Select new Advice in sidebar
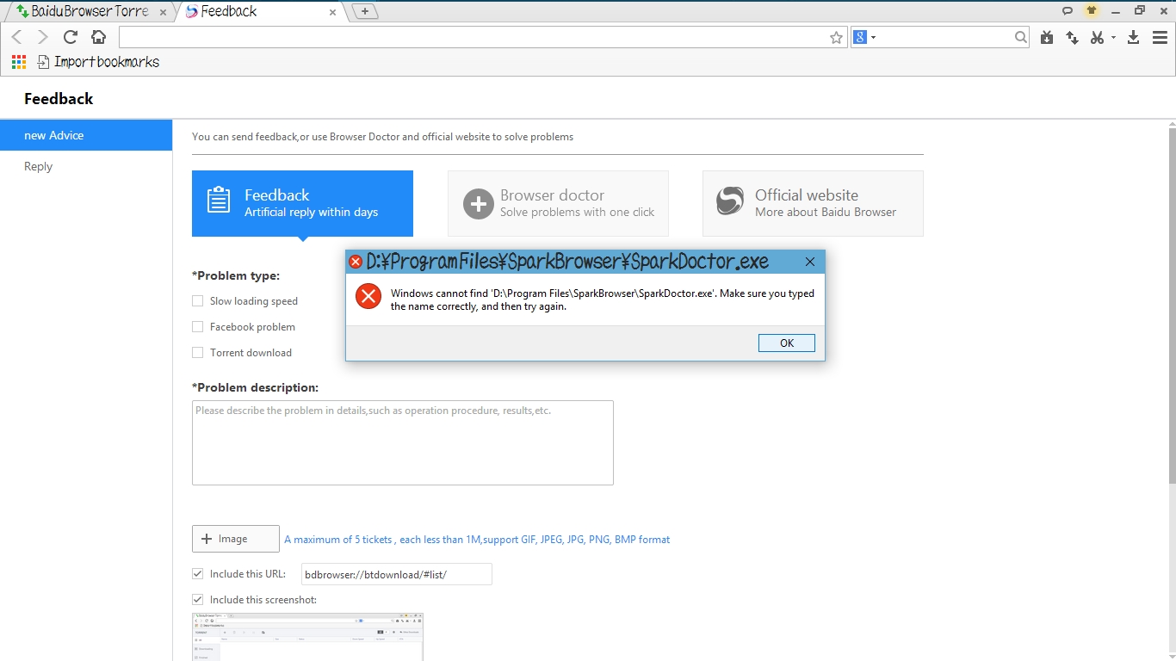 click(x=86, y=135)
